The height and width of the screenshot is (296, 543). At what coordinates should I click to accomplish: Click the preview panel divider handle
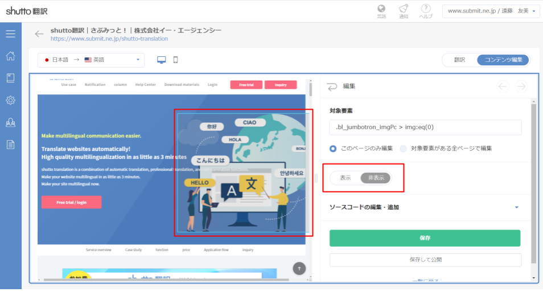316,178
